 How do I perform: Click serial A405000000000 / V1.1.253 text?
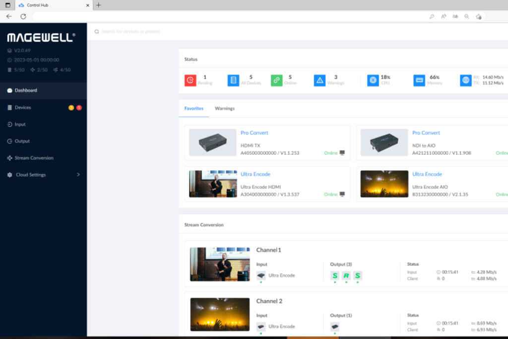[270, 153]
